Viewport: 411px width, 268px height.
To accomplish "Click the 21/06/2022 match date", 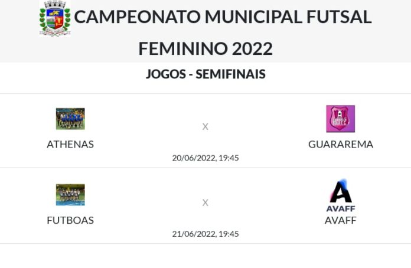I will (x=206, y=234).
